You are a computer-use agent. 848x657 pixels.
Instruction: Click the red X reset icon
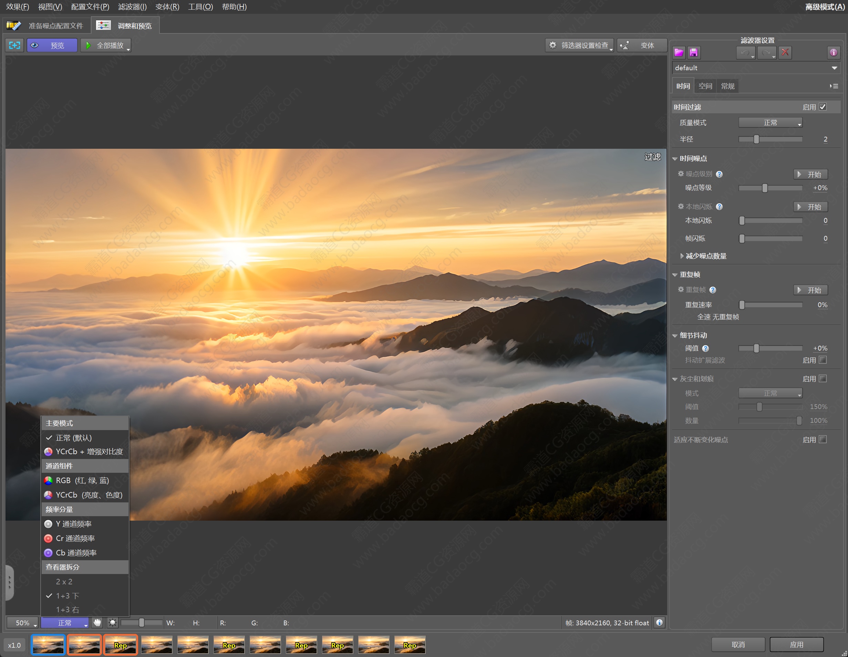tap(785, 52)
